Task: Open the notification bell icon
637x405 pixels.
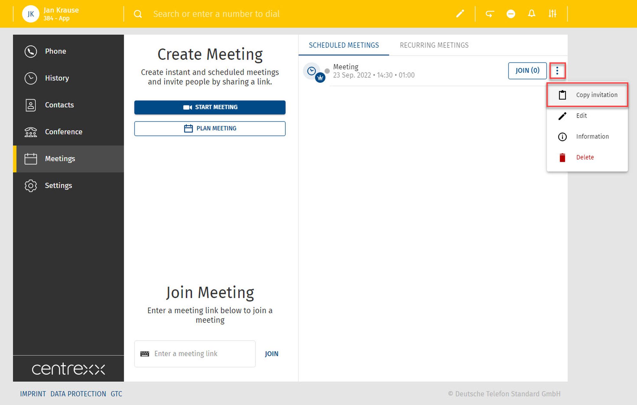Action: (531, 14)
